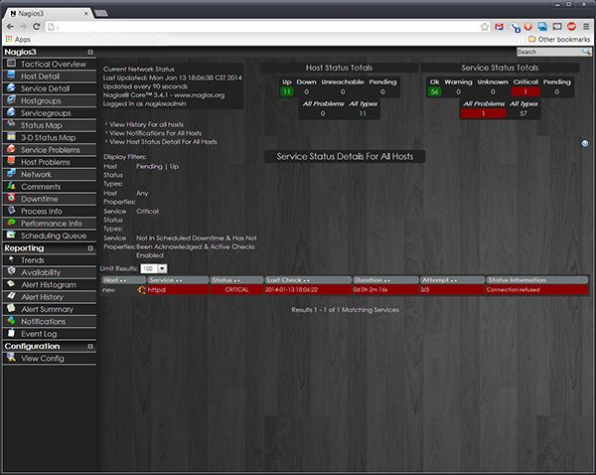Collapse the Nagios3 sidebar section
The width and height of the screenshot is (596, 475).
click(90, 52)
